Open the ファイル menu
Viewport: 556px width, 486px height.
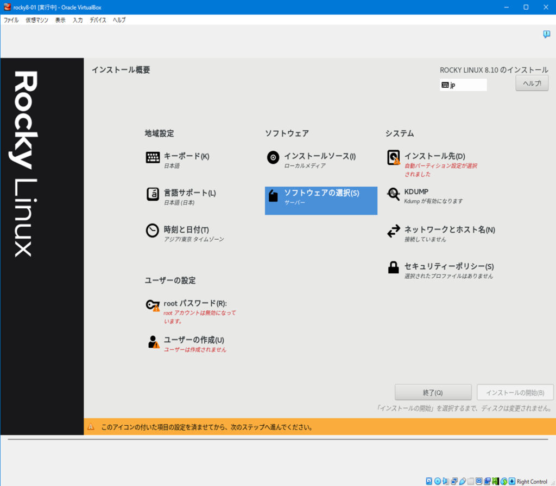[11, 20]
